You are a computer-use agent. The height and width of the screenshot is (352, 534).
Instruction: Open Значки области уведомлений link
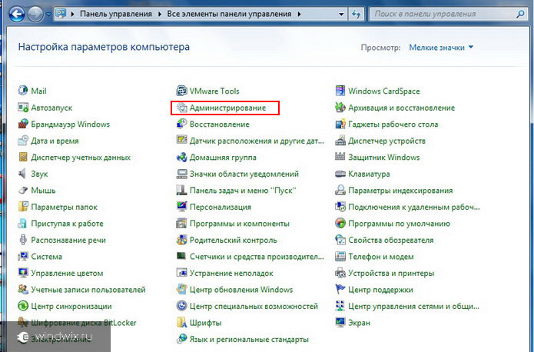[x=244, y=174]
